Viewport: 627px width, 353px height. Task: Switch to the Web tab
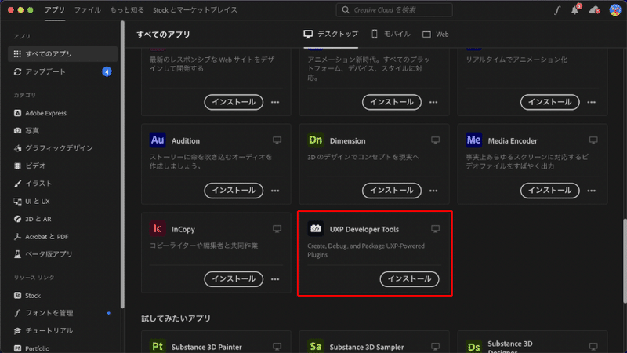[x=436, y=34]
